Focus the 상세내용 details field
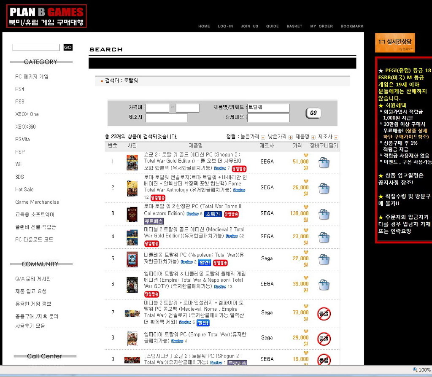Screen dimensions: 432x377 [x=268, y=118]
